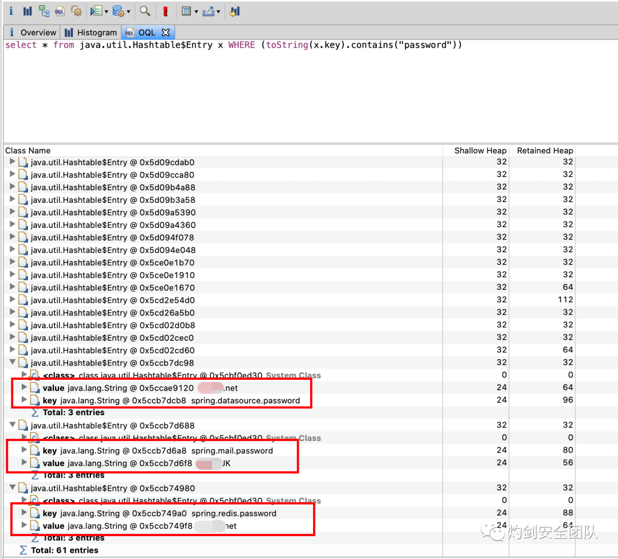Image resolution: width=618 pixels, height=559 pixels.
Task: Collapse Hashtable$Entry @ 0x5ccb74980 row
Action: point(12,487)
